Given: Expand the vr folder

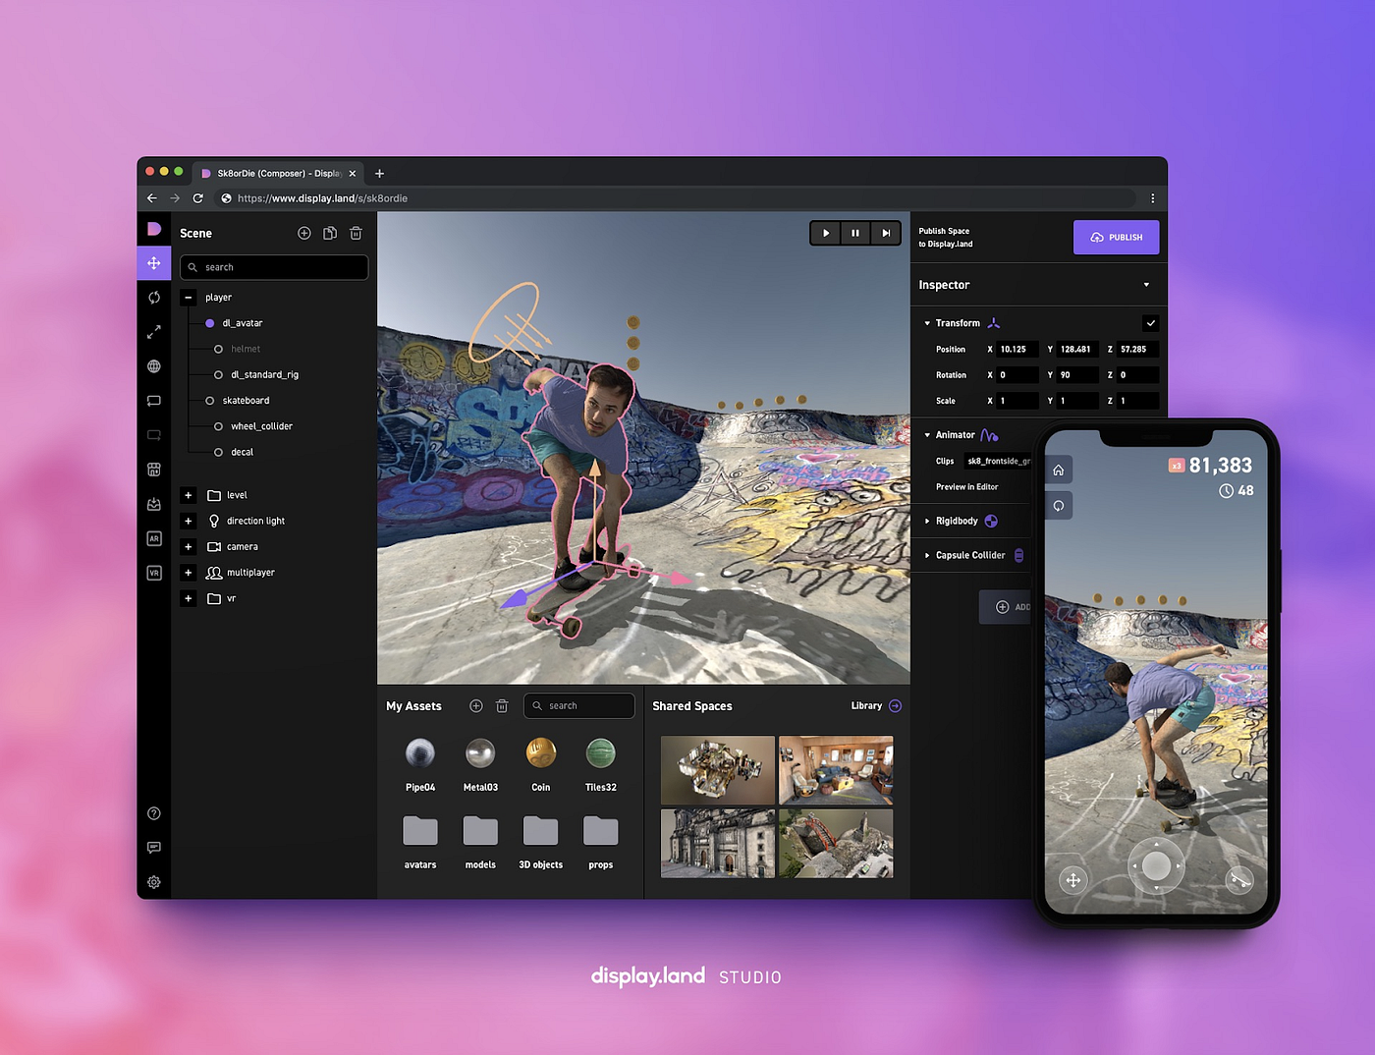Looking at the screenshot, I should tap(189, 598).
